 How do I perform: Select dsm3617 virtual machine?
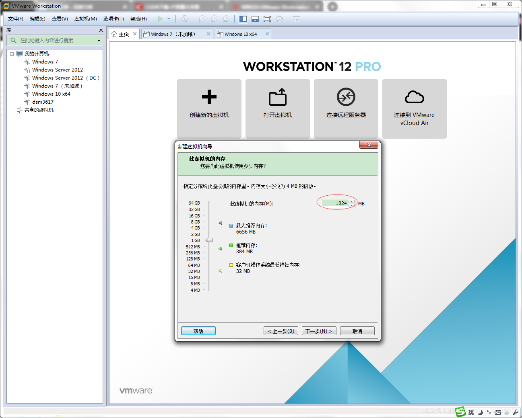click(43, 102)
